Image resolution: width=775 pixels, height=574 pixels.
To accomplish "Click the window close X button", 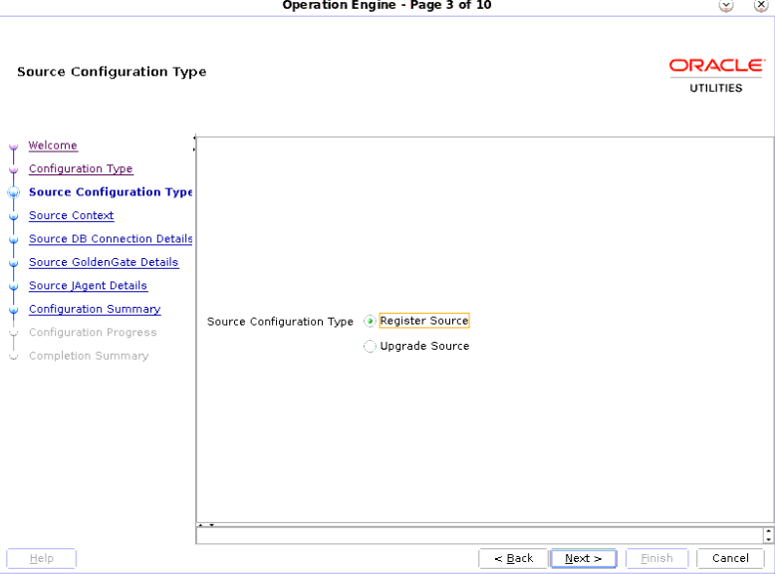I will pos(761,5).
